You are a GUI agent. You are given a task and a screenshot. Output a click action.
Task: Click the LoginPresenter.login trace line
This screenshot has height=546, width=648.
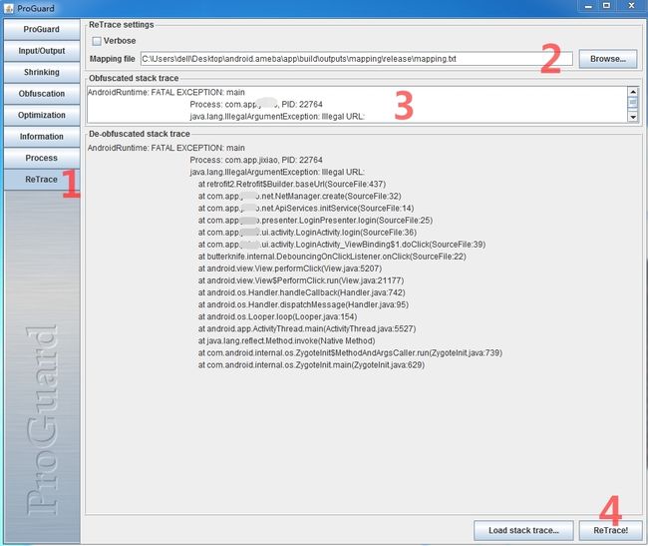pyautogui.click(x=315, y=220)
